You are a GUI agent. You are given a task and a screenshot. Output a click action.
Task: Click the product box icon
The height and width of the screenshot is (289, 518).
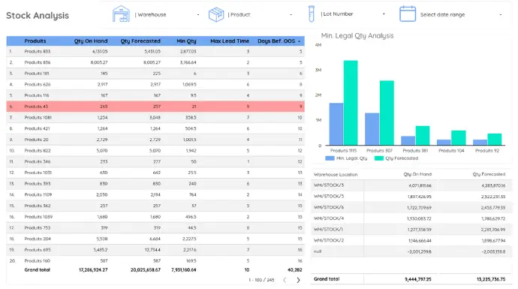216,14
